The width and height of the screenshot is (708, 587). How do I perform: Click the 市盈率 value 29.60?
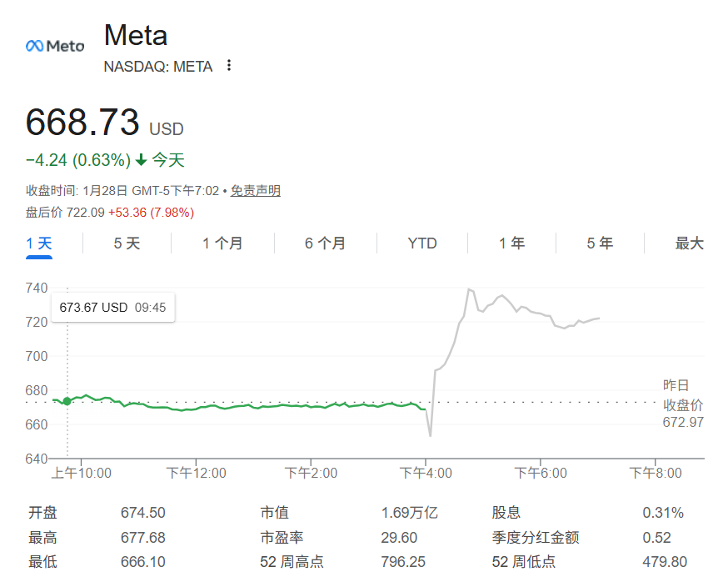click(x=399, y=537)
